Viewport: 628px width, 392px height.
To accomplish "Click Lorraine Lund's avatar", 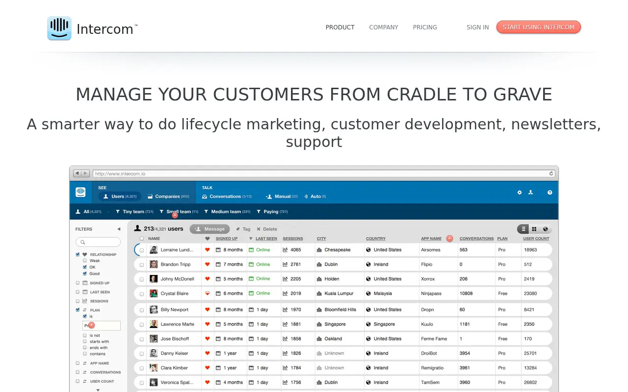I will pos(154,250).
